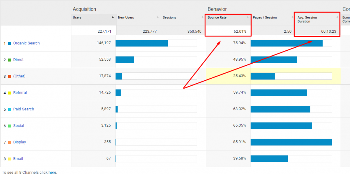Select the Bounce Rate column header
This screenshot has height=174, width=350.
coord(217,17)
